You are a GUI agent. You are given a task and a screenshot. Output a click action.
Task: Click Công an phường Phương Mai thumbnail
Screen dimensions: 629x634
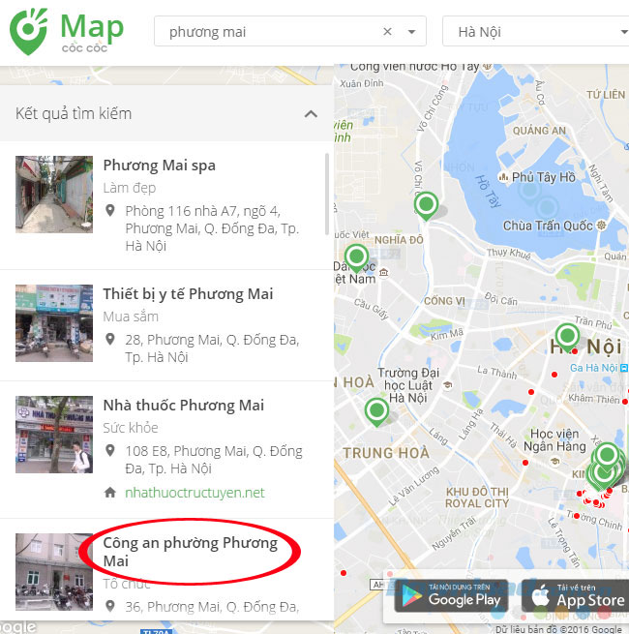pos(54,572)
